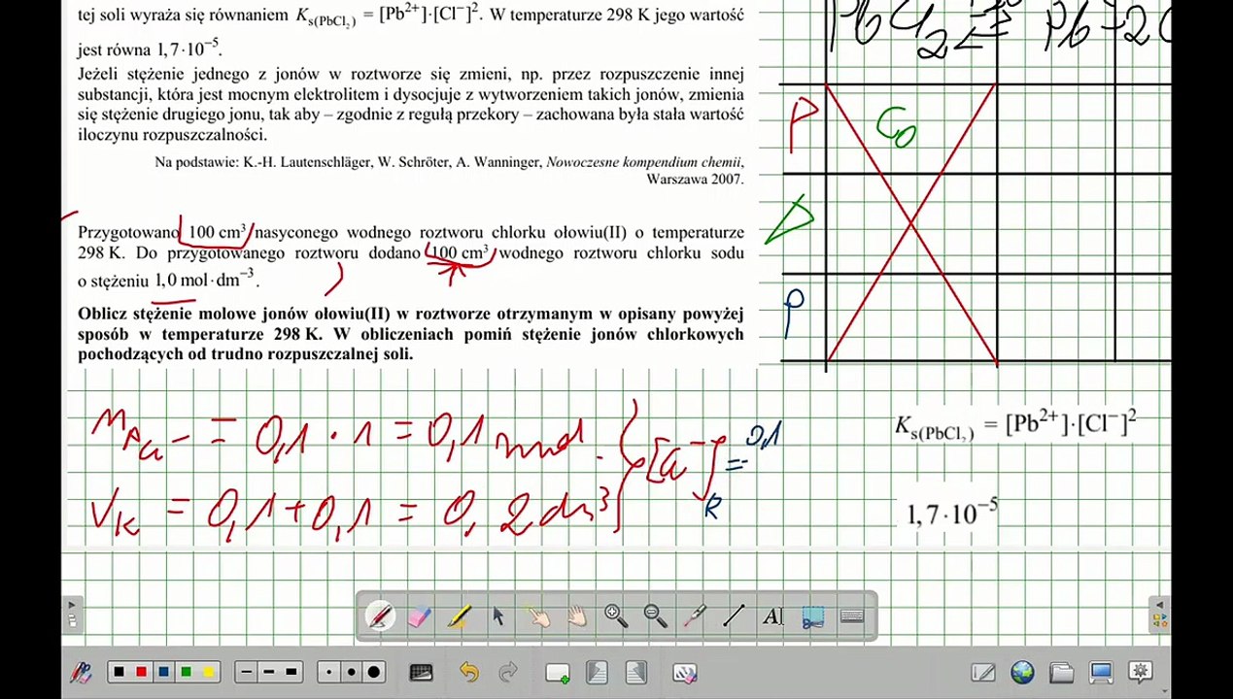This screenshot has width=1233, height=699.
Task: Undo the last stroke
Action: (x=469, y=672)
